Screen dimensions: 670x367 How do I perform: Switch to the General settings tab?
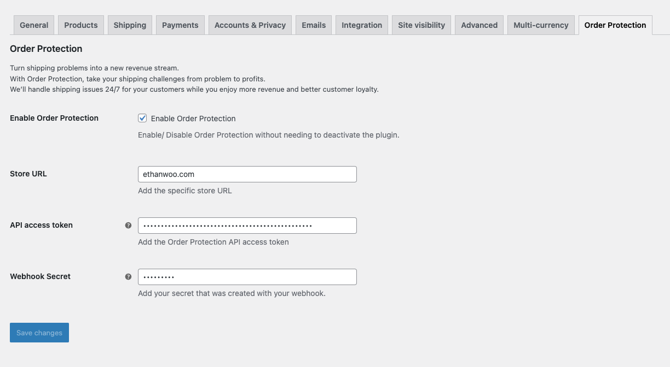(33, 25)
